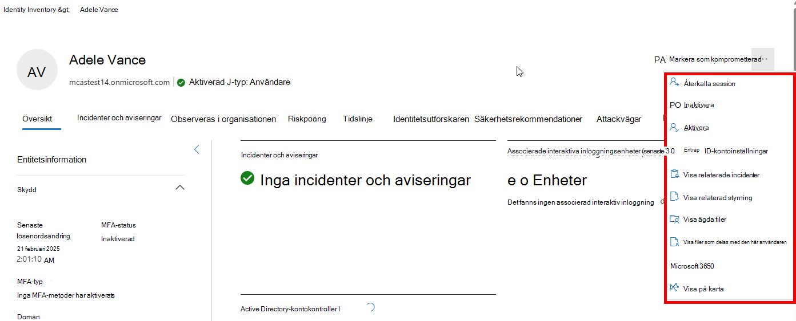Screen dimensions: 796x321
Task: Click the Visa relaterade incidenter clipboard icon
Action: (674, 174)
